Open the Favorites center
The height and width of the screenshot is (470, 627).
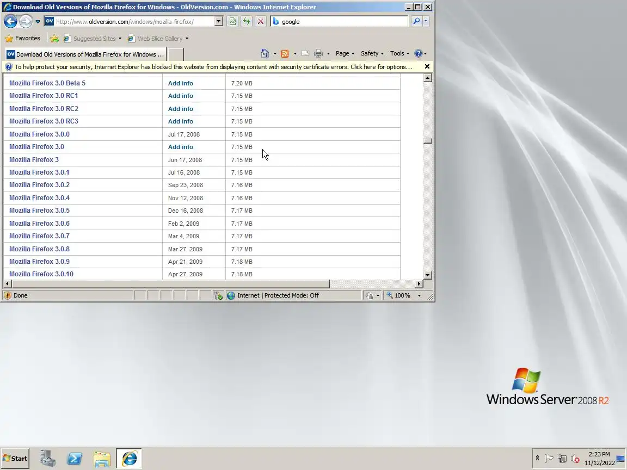[22, 39]
